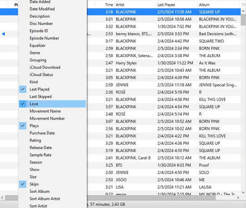This screenshot has height=208, width=246.
Task: Enable the Movement Name column
Action: click(x=52, y=111)
